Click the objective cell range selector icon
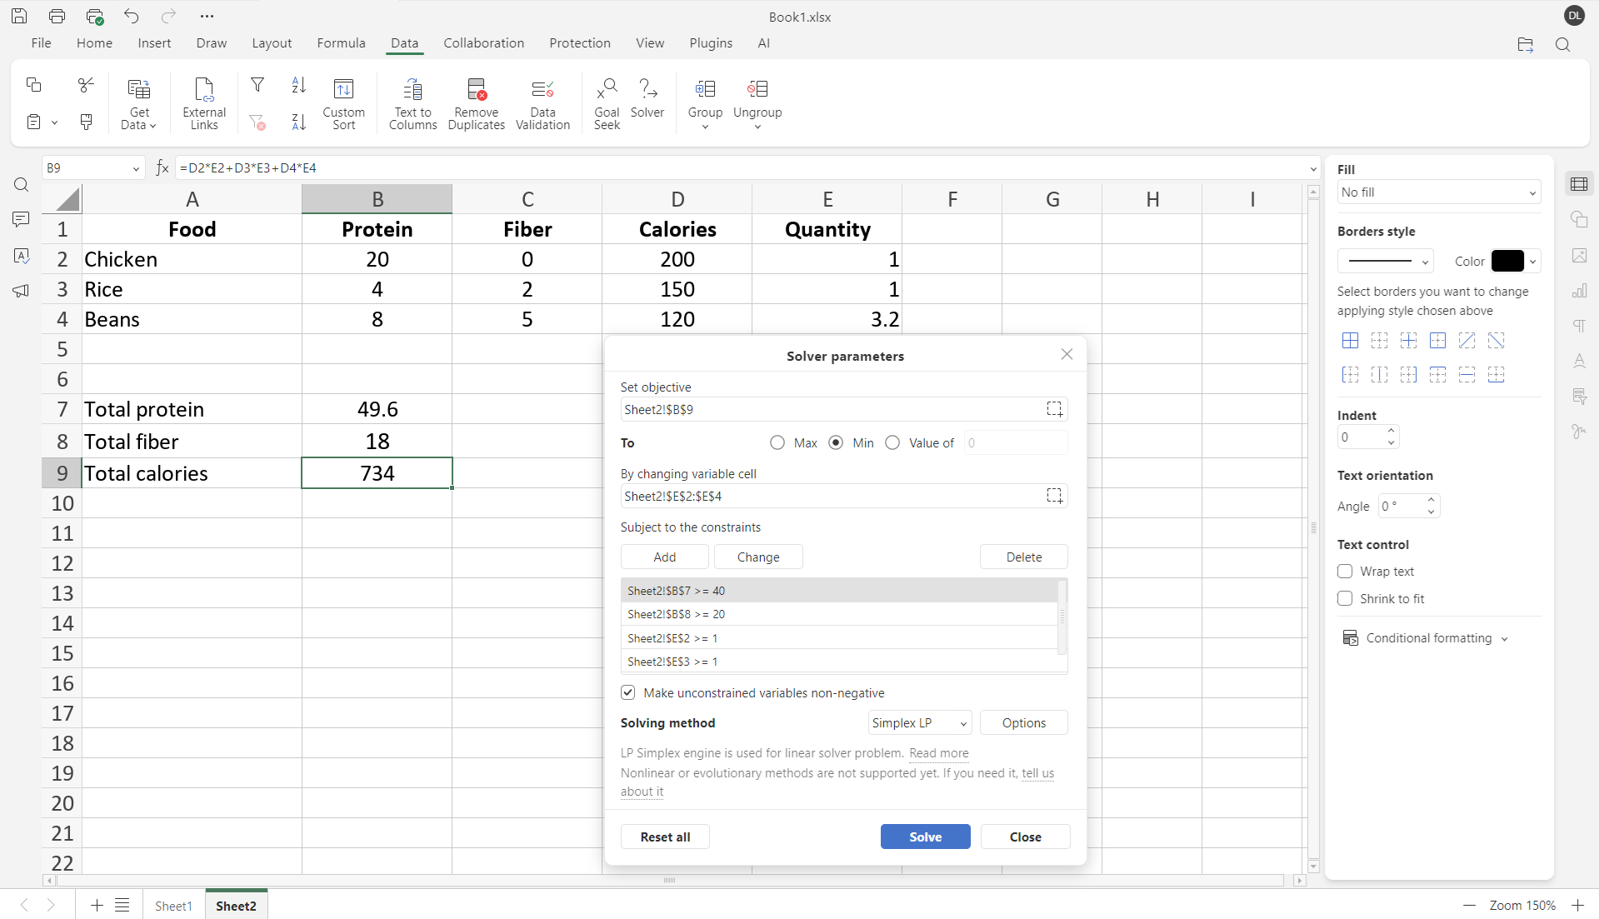This screenshot has width=1599, height=919. (1054, 409)
